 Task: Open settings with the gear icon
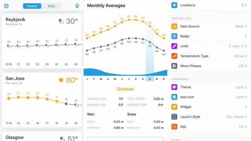coord(6,6)
